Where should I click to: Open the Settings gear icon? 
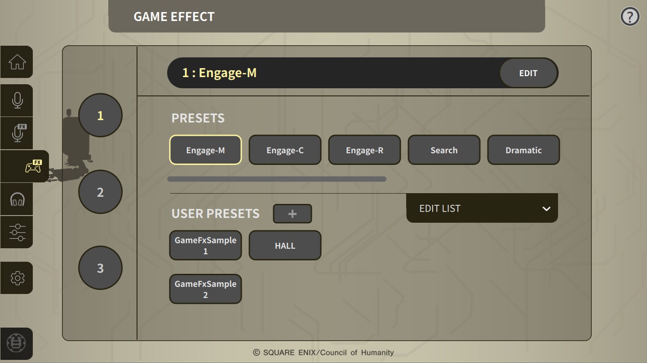[17, 278]
